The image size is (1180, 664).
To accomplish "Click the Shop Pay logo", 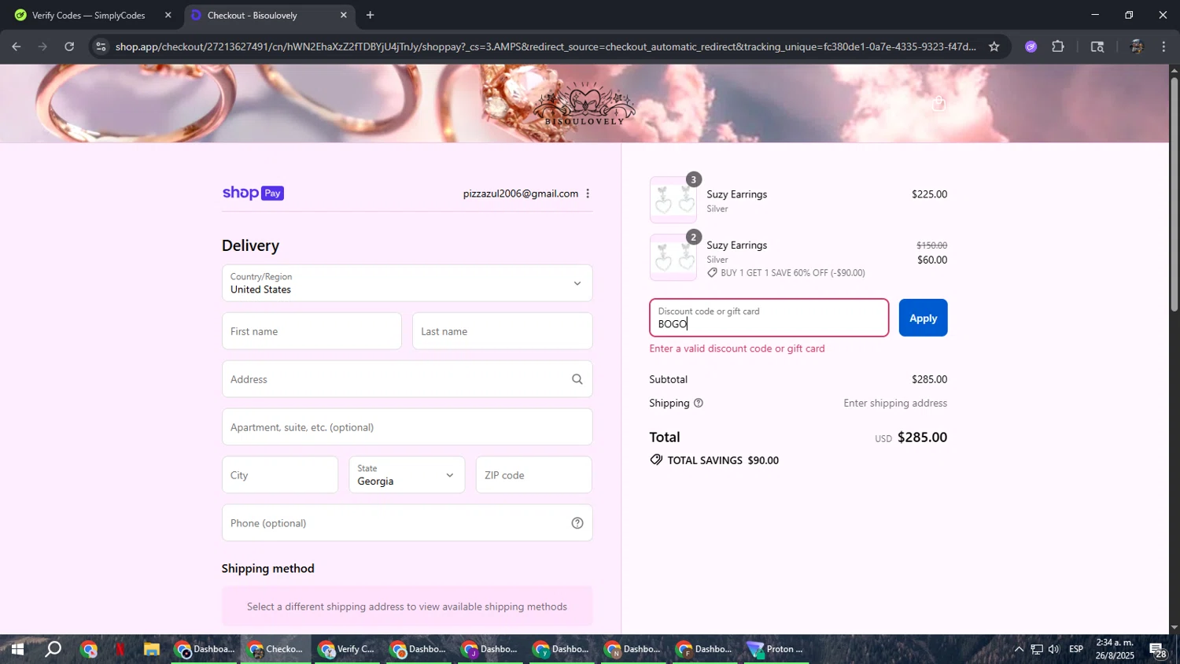I will pyautogui.click(x=253, y=193).
